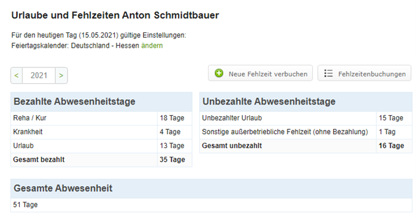Select the Unbezahlter Urlaub row
Image resolution: width=416 pixels, height=221 pixels.
306,118
